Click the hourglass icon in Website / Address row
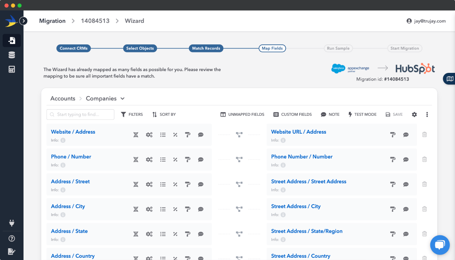 [136, 135]
